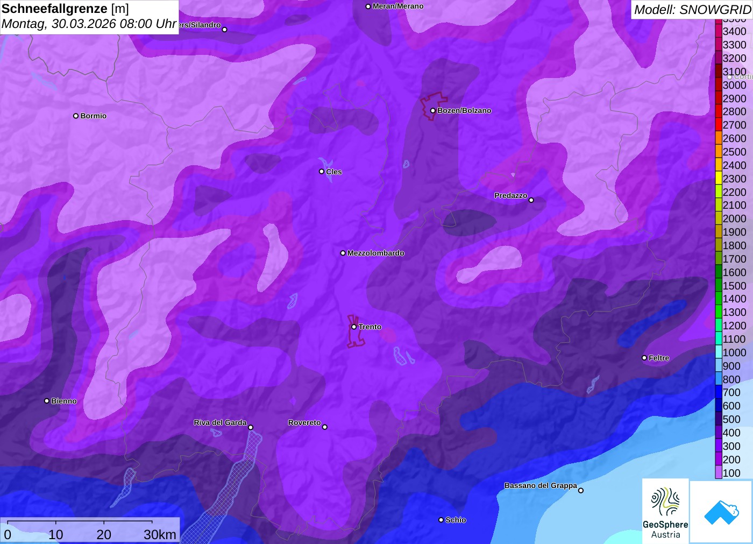Select the legend swatch for 1000
Viewport: 753px width, 544px height.
[x=719, y=352]
